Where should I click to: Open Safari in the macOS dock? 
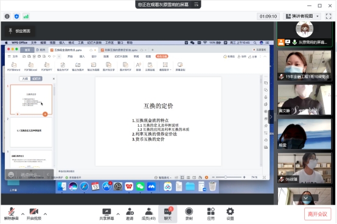(84, 186)
